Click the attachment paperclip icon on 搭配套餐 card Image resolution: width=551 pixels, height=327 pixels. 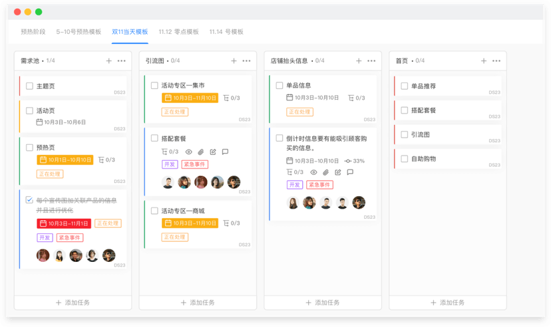pos(201,152)
